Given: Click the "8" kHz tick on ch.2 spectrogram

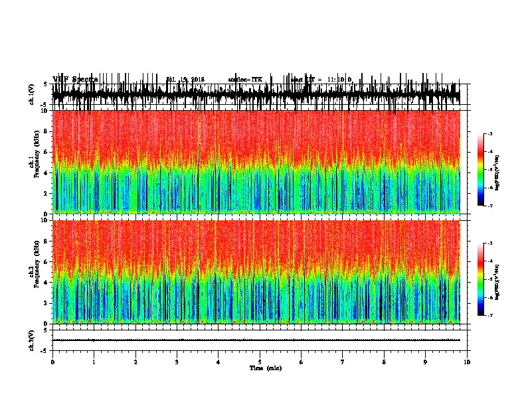Looking at the screenshot, I should tap(46, 241).
